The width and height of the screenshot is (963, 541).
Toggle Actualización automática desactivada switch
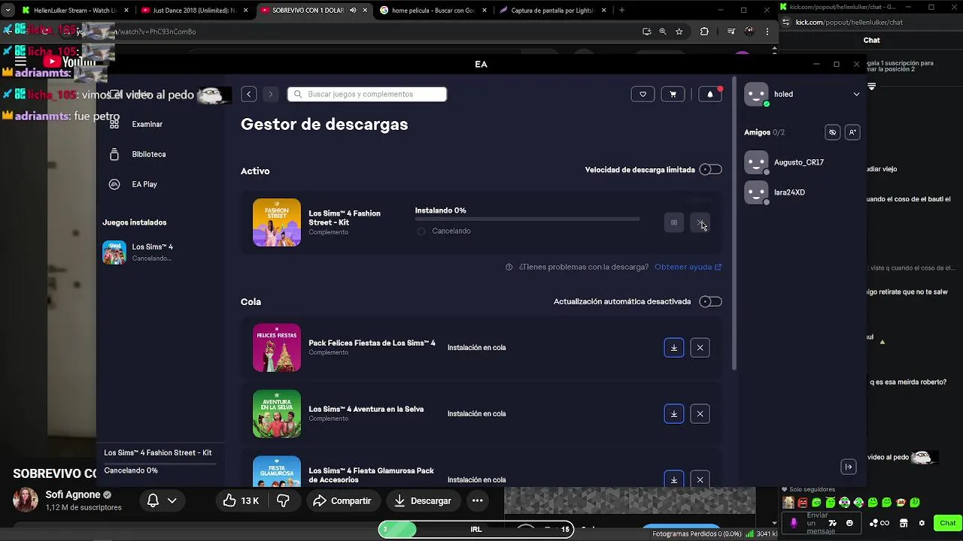(710, 301)
